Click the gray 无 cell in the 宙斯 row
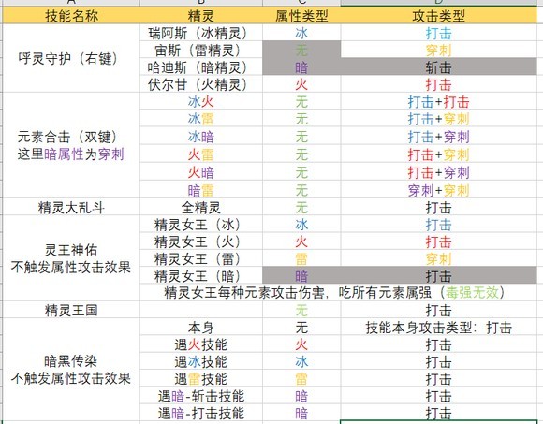This screenshot has height=424, width=543. tap(301, 50)
